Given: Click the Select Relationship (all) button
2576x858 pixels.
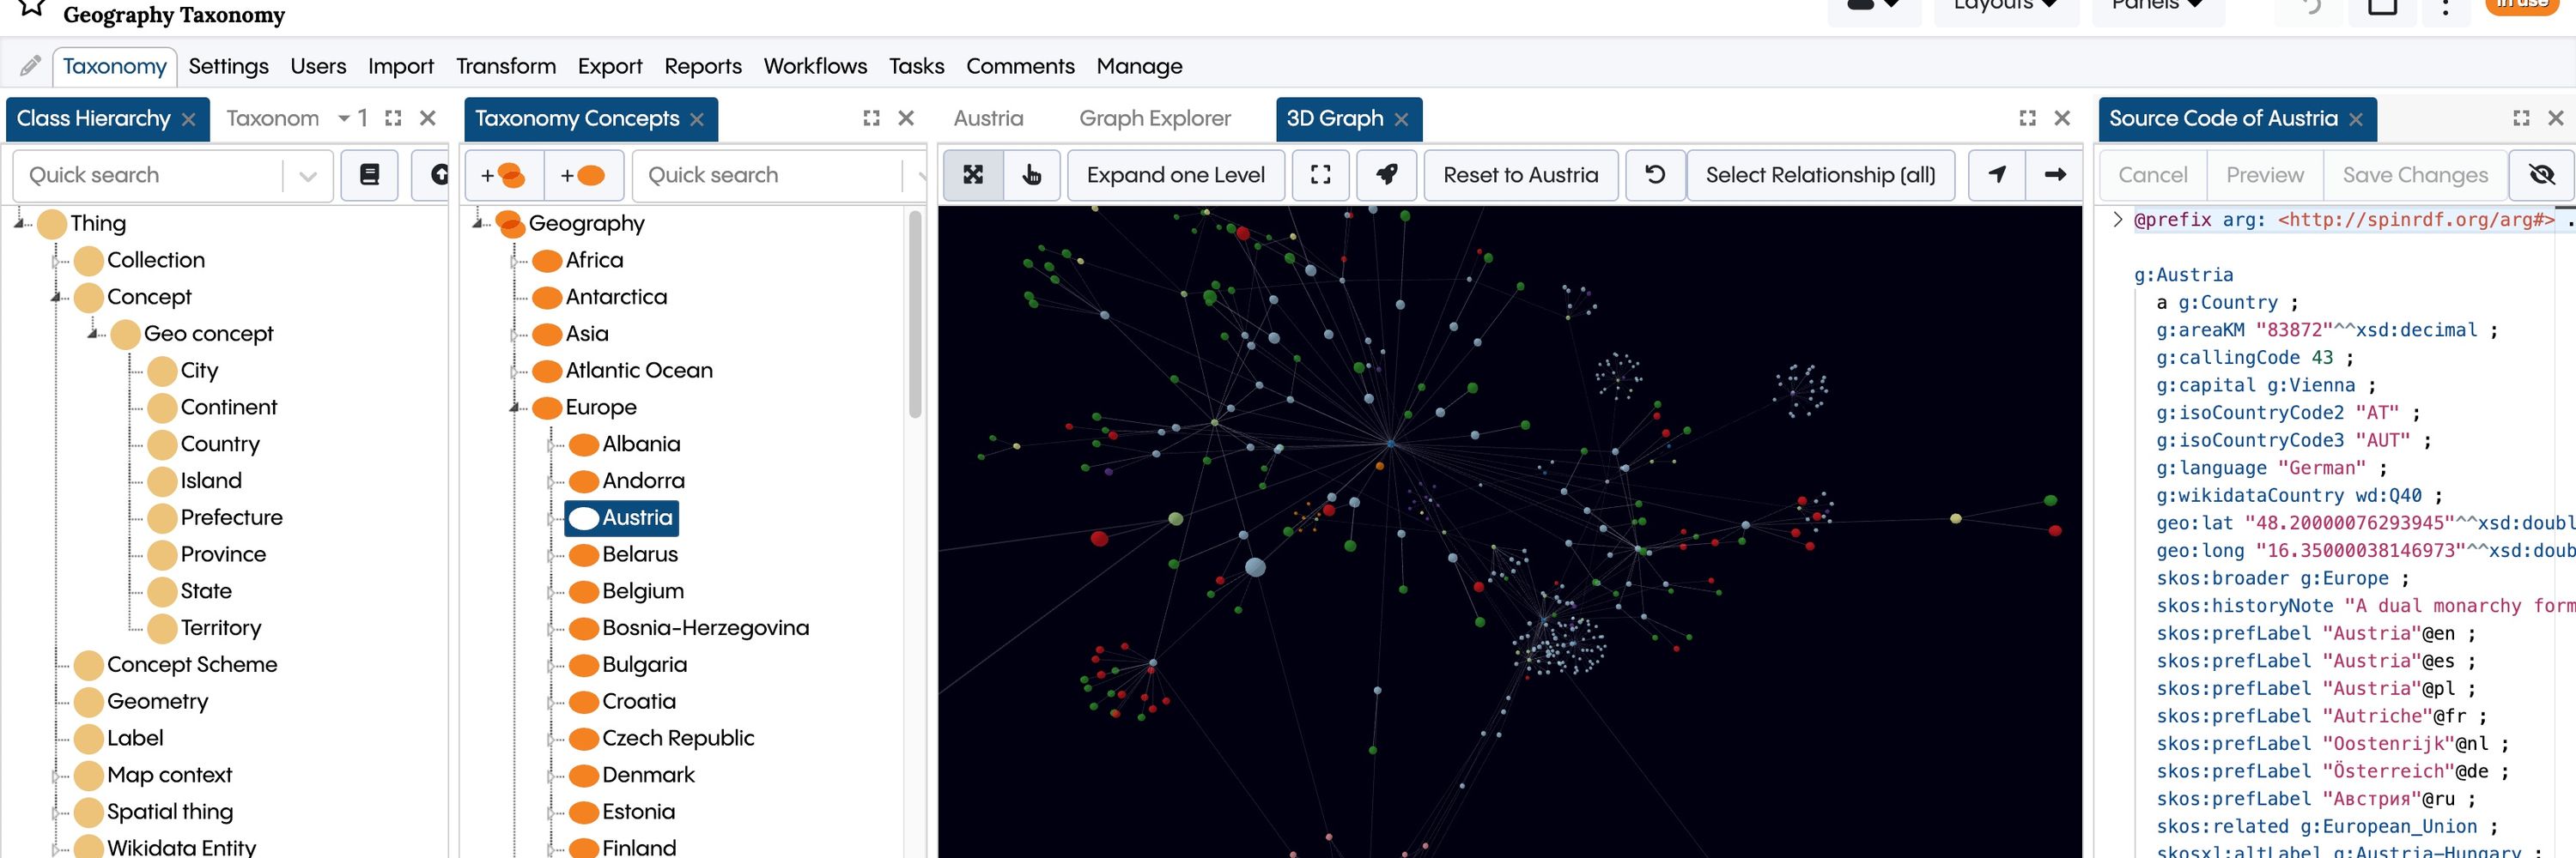Looking at the screenshot, I should (1820, 175).
